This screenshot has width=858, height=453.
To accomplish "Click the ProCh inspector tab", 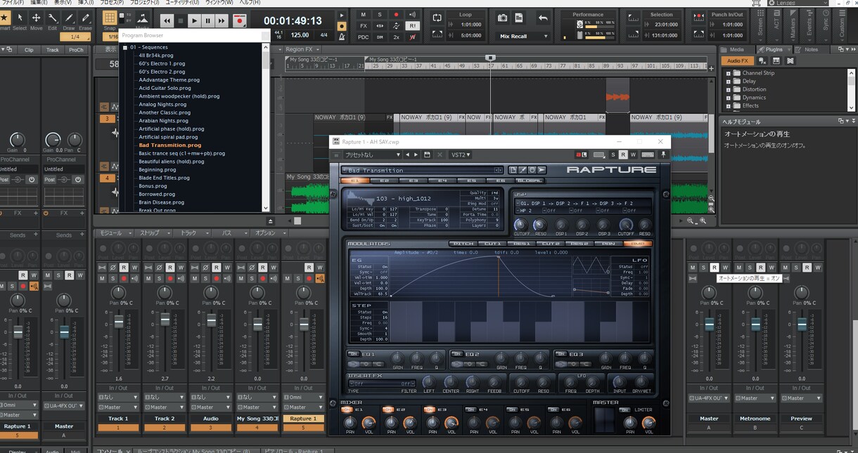I will (x=76, y=50).
